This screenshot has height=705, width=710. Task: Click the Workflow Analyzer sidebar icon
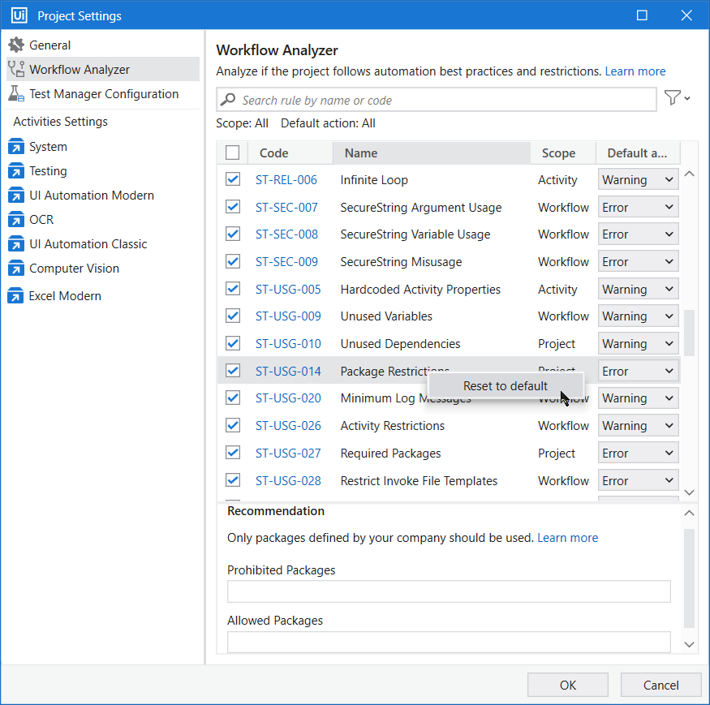tap(16, 70)
